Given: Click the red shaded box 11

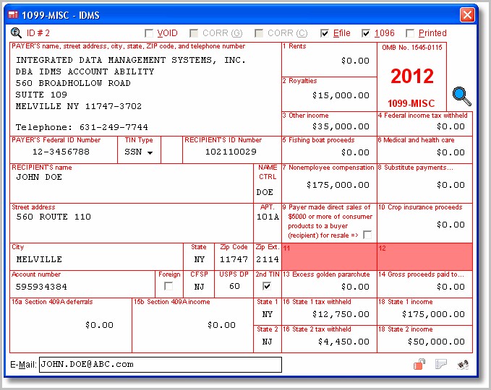Looking at the screenshot, I should 329,257.
